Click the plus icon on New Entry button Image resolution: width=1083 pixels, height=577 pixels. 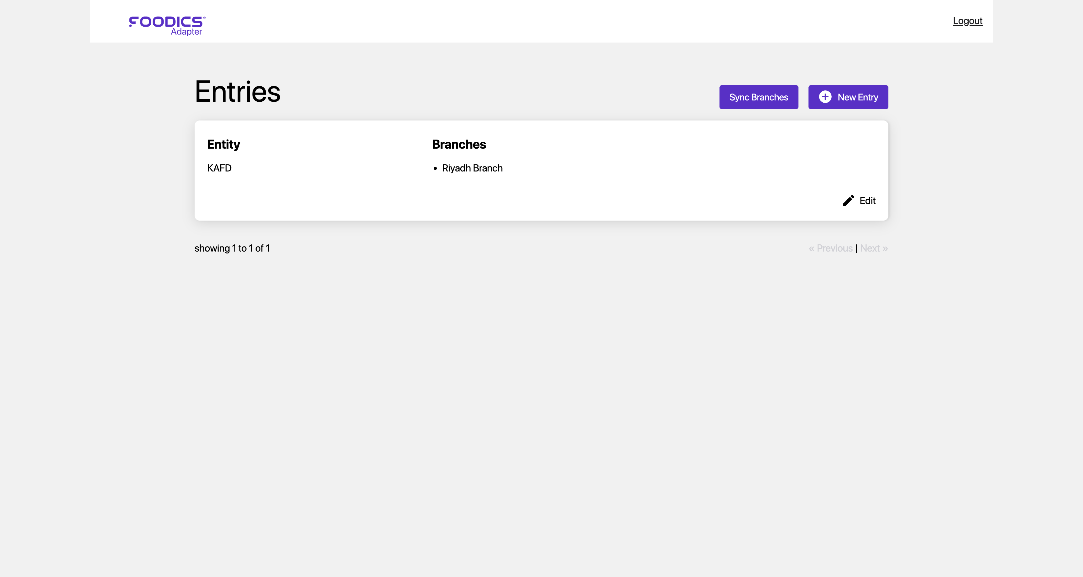(825, 97)
